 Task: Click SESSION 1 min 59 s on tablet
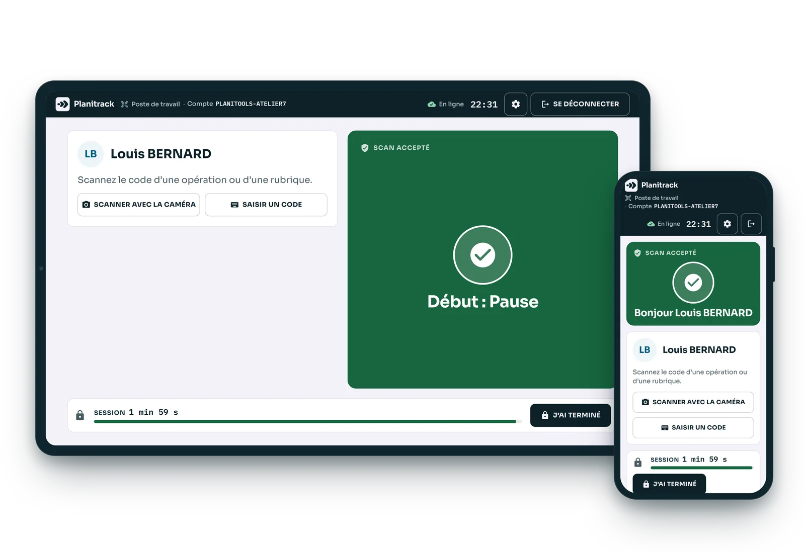(x=136, y=412)
